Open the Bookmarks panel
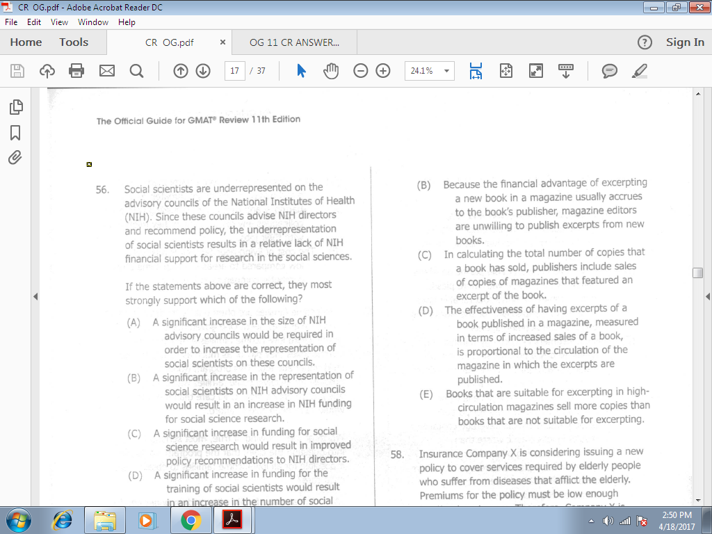Screen dimensions: 712x534 click(15, 133)
